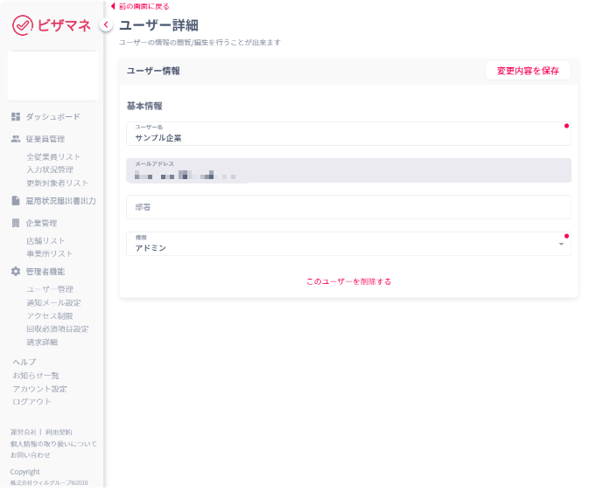603x491 pixels.
Task: Click into the ユーザー名 input field
Action: (348, 137)
